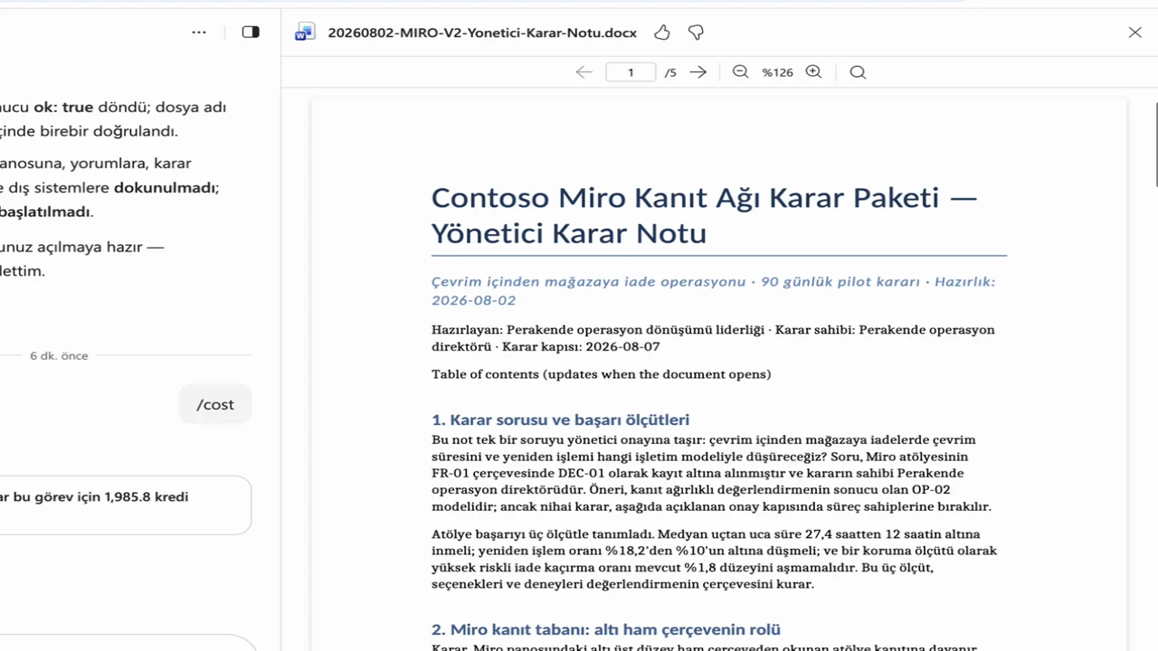Toggle the sidebar panel icon
This screenshot has width=1158, height=651.
coord(251,33)
